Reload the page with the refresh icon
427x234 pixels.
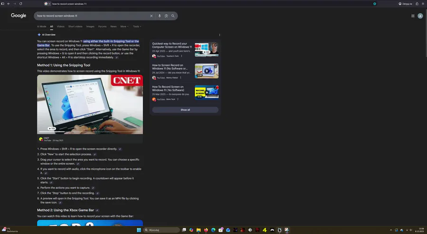21,4
